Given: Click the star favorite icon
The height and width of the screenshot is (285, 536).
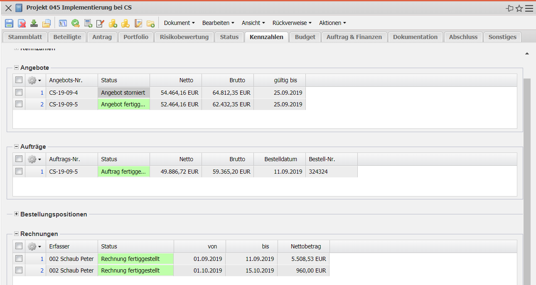Looking at the screenshot, I should coord(519,8).
